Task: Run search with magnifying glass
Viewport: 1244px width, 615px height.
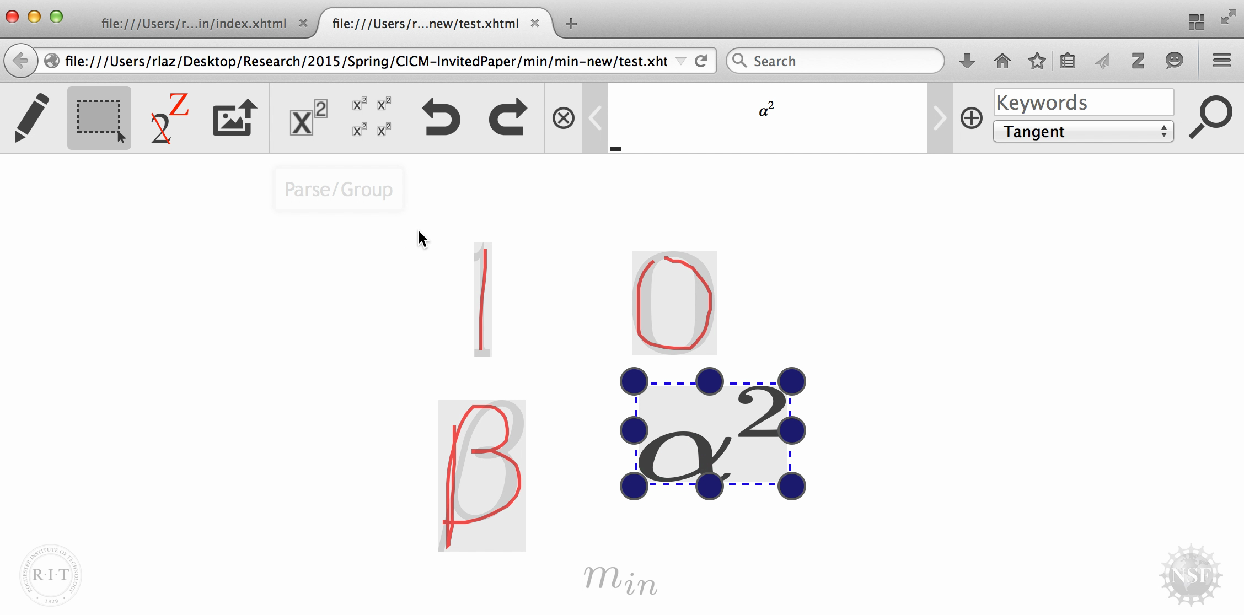Action: pos(1210,117)
